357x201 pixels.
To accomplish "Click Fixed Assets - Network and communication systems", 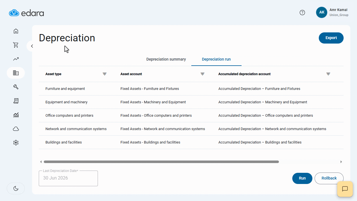I will pos(163,129).
